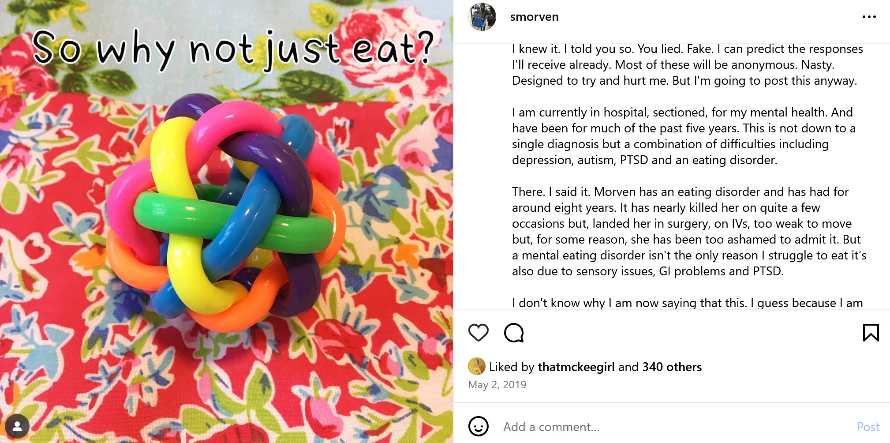Click the caption paragraph about hospital
This screenshot has width=890, height=443.
tap(684, 136)
